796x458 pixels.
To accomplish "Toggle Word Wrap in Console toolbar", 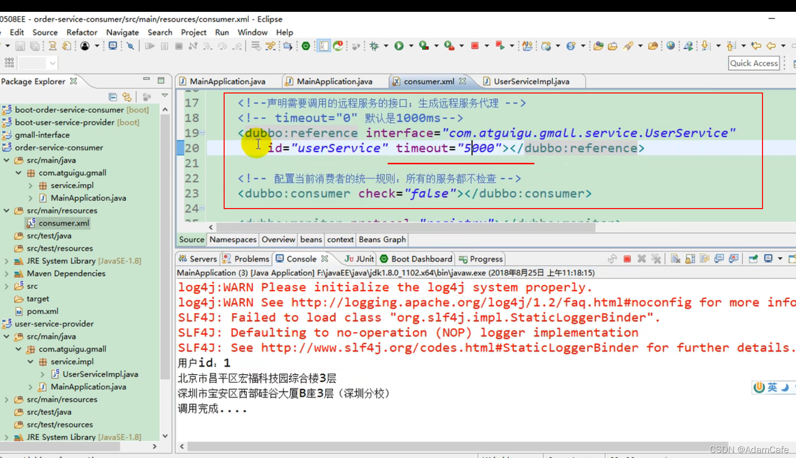I will point(704,259).
